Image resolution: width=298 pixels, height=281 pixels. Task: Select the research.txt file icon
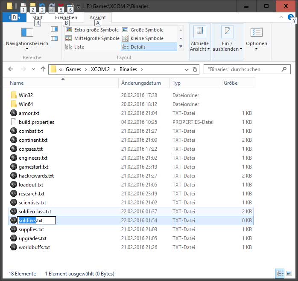14,193
